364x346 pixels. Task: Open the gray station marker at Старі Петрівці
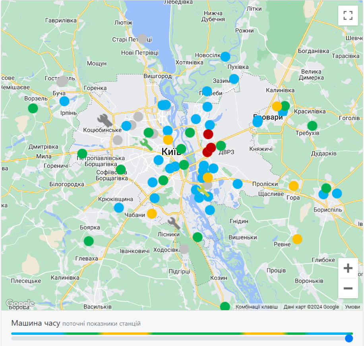[x=142, y=39]
